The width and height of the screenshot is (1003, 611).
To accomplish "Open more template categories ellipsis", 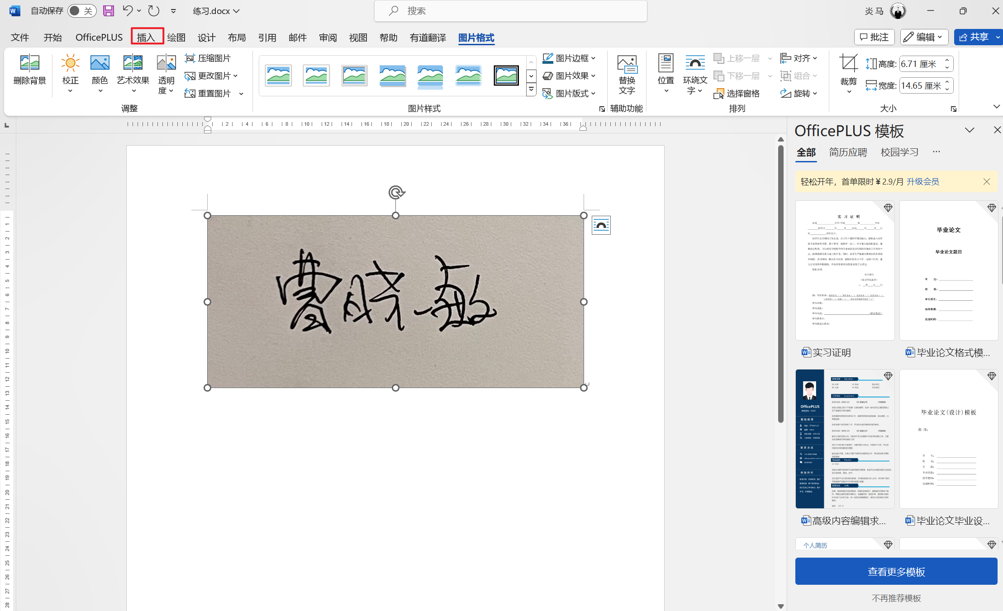I will pos(936,152).
